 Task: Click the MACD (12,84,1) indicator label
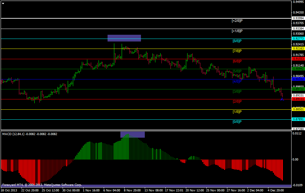click(30, 134)
